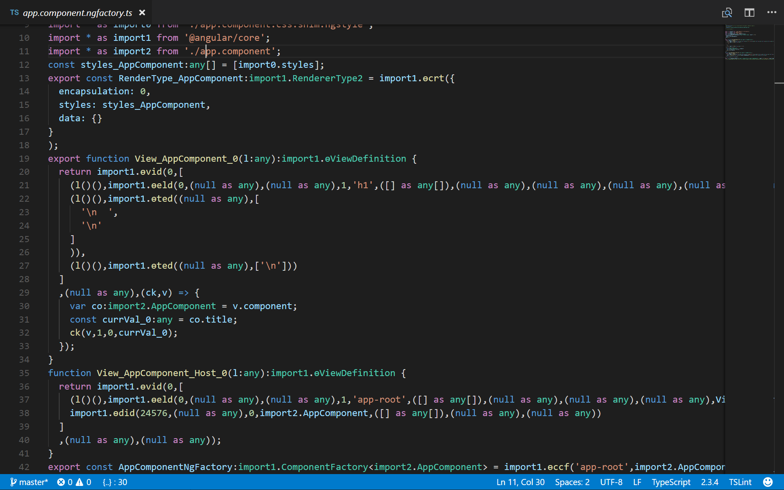Screen dimensions: 784x490
Task: Open the errors count in status bar
Action: click(65, 482)
